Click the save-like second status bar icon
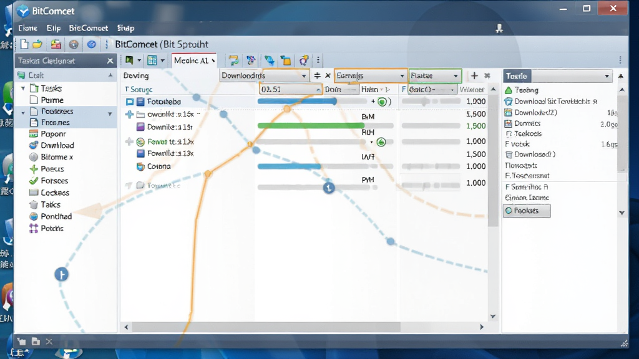Viewport: 639px width, 359px height. click(x=36, y=342)
